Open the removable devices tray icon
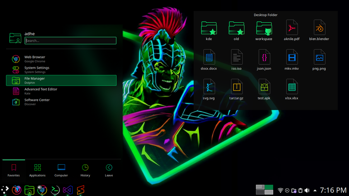 click(294, 191)
